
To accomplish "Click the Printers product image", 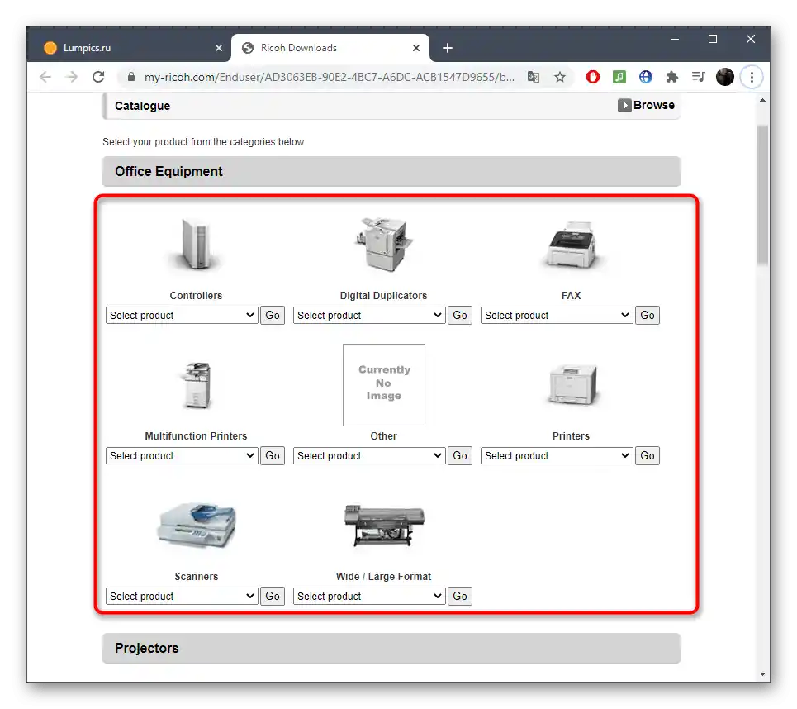I will coord(572,384).
